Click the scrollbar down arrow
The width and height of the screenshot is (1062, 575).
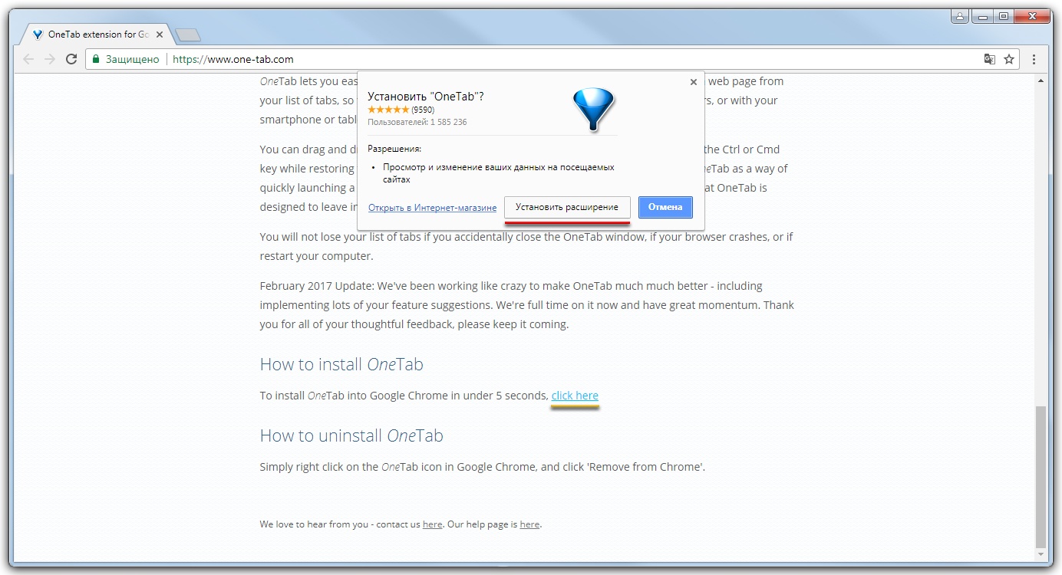click(1041, 554)
